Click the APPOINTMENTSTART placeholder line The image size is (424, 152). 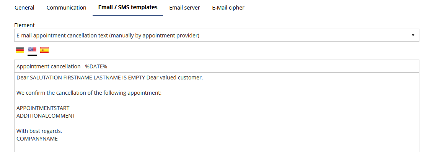[43, 108]
